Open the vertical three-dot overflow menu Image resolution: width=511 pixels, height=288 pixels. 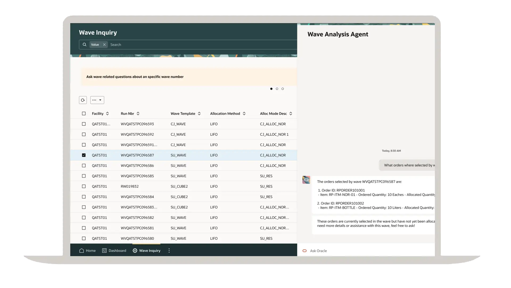click(x=169, y=251)
